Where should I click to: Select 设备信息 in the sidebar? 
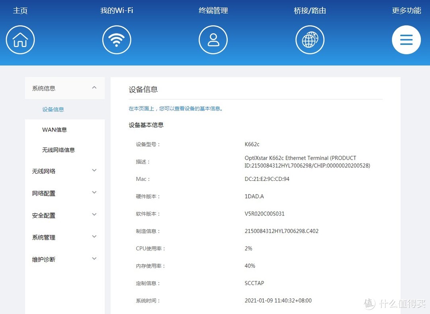(x=53, y=109)
